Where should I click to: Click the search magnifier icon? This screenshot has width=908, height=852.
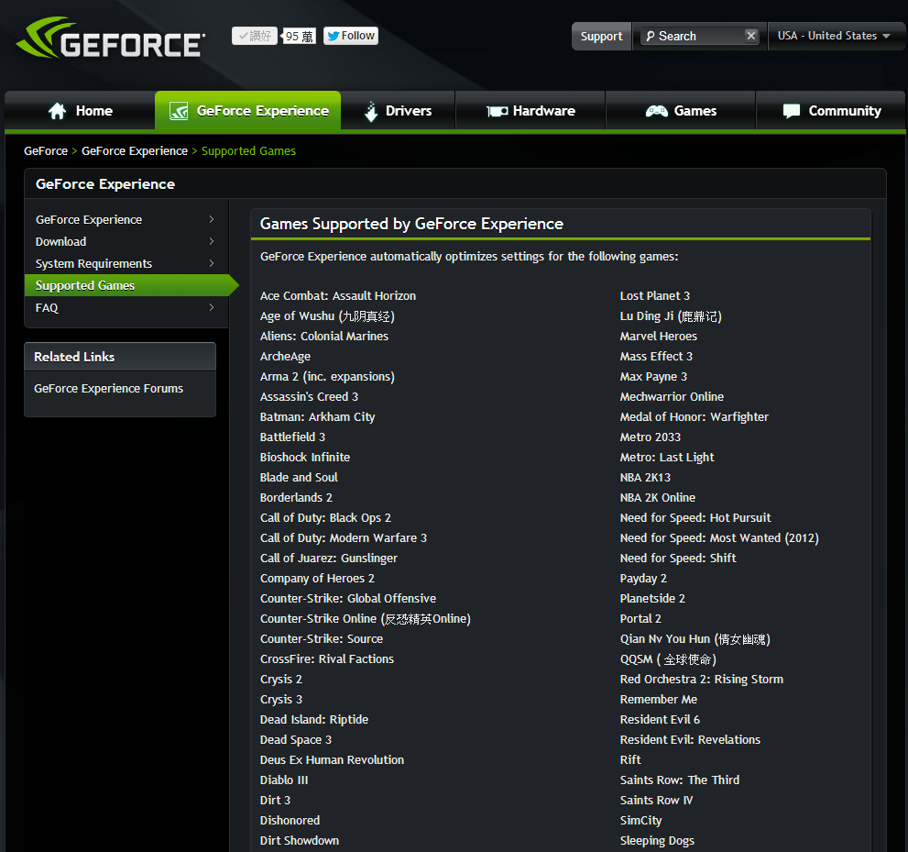click(651, 36)
